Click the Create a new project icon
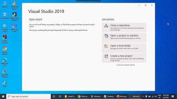This screenshot has width=177, height=99. 106,56
